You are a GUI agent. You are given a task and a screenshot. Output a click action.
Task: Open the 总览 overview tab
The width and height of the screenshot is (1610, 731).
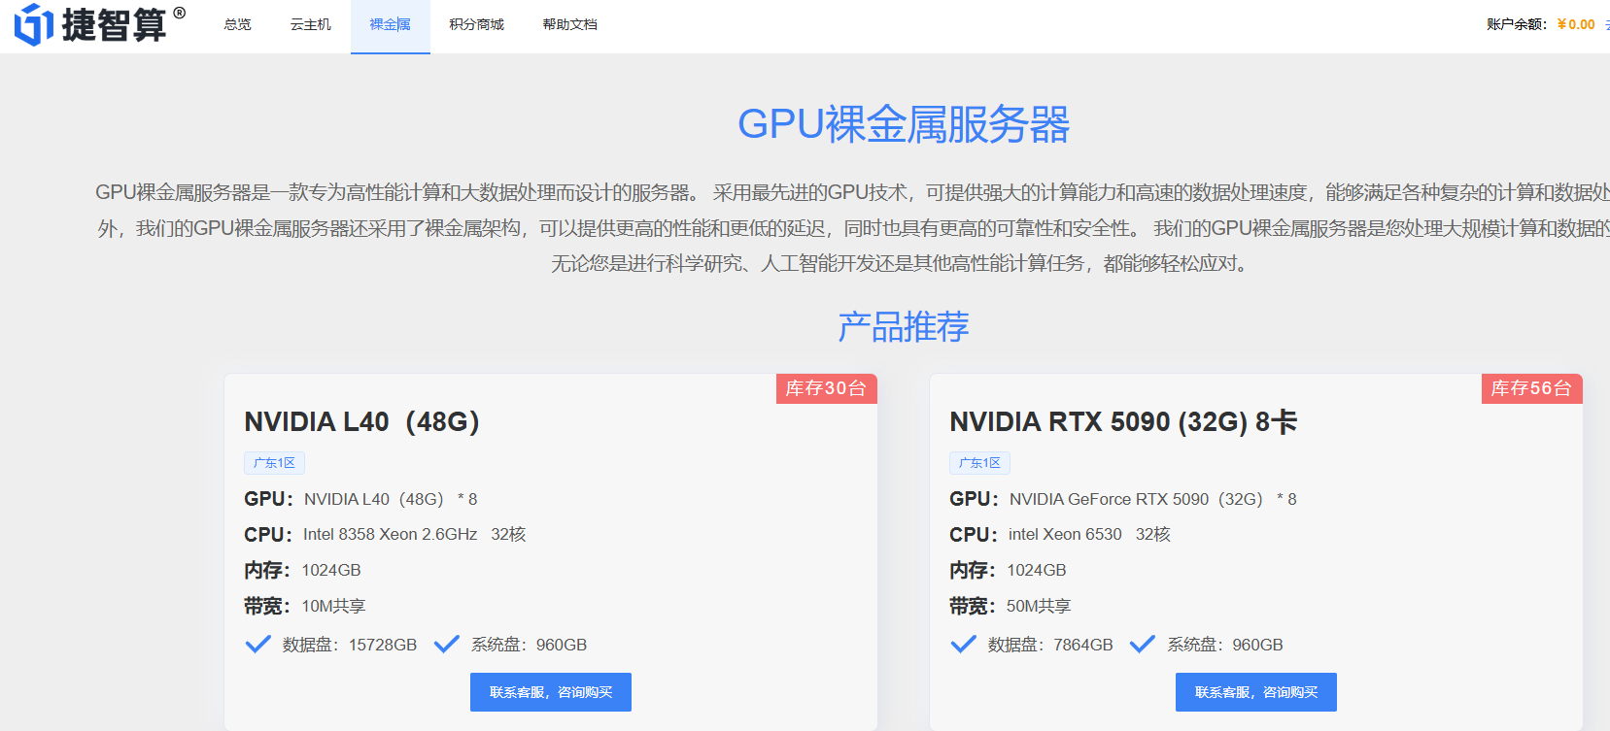pyautogui.click(x=237, y=24)
